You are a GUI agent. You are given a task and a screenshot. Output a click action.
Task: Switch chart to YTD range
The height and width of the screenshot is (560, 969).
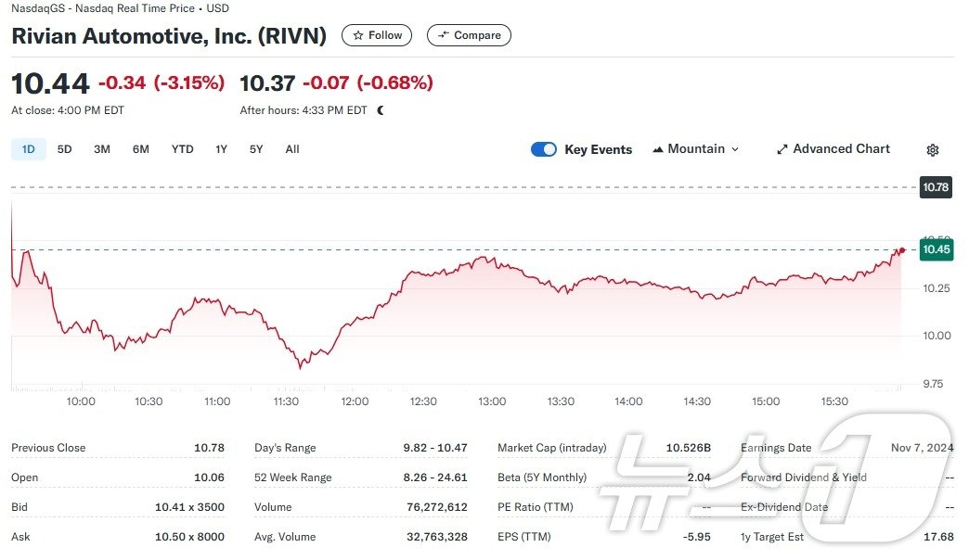coord(183,149)
